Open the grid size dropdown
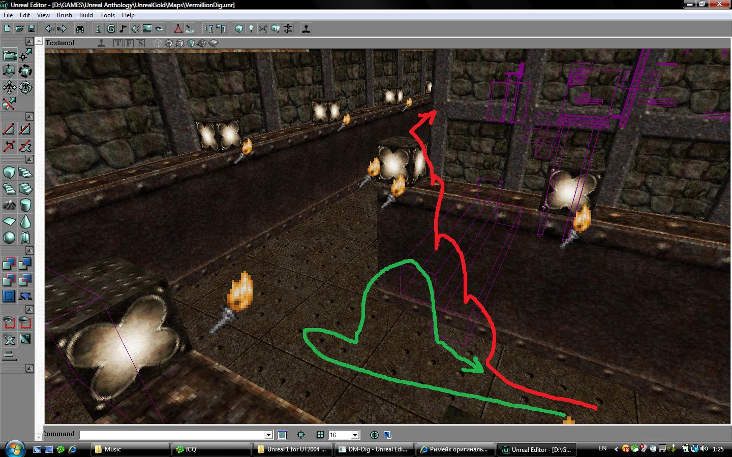This screenshot has height=457, width=732. point(355,435)
